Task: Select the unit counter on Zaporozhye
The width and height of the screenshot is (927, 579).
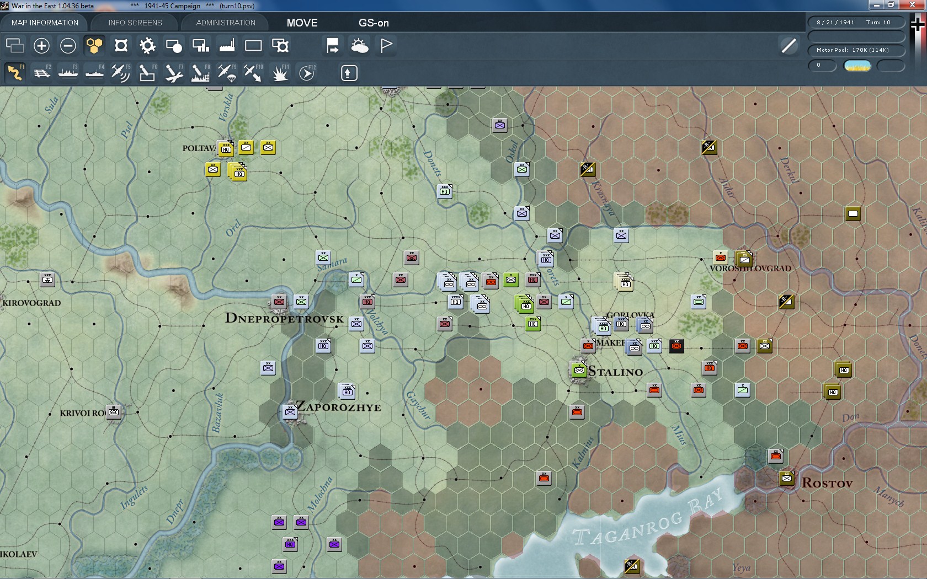Action: pos(290,412)
